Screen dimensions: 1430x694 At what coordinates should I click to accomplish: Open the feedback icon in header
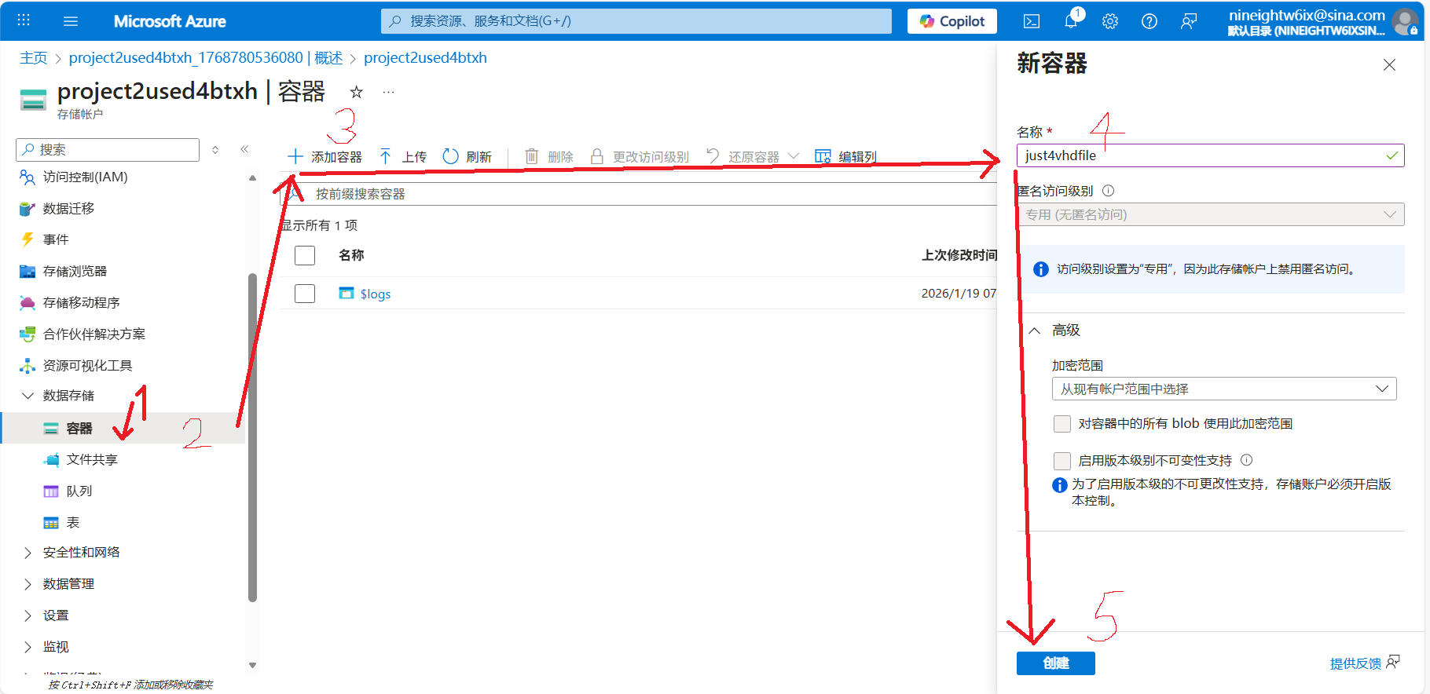coord(1188,21)
